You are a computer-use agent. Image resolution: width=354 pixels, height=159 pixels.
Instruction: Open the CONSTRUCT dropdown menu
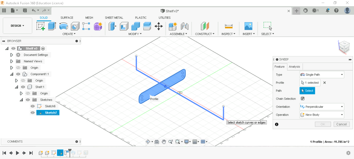pos(205,34)
